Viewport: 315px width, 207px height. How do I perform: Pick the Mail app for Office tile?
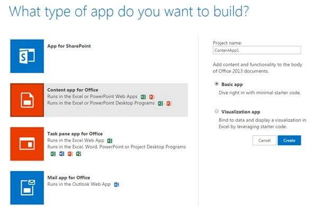coord(27,188)
